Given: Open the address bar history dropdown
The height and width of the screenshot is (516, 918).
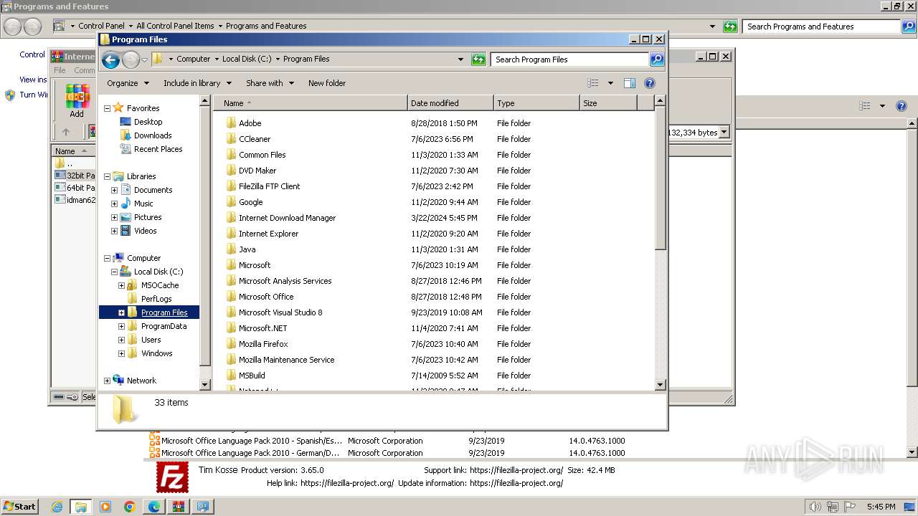Looking at the screenshot, I should [x=460, y=59].
